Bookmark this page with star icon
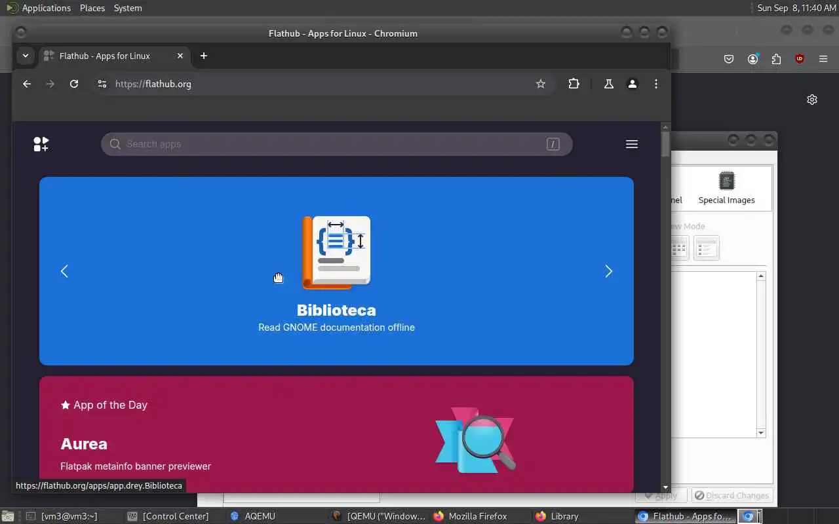Screen dimensions: 839x524 pyautogui.click(x=541, y=84)
